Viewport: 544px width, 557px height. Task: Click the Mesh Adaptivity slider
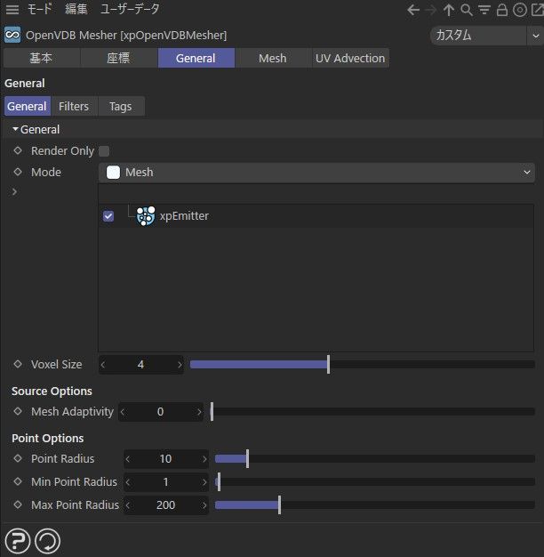[x=372, y=412]
